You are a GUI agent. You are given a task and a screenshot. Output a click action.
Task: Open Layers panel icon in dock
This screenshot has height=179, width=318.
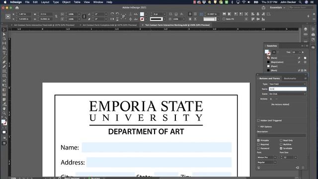(x=306, y=29)
